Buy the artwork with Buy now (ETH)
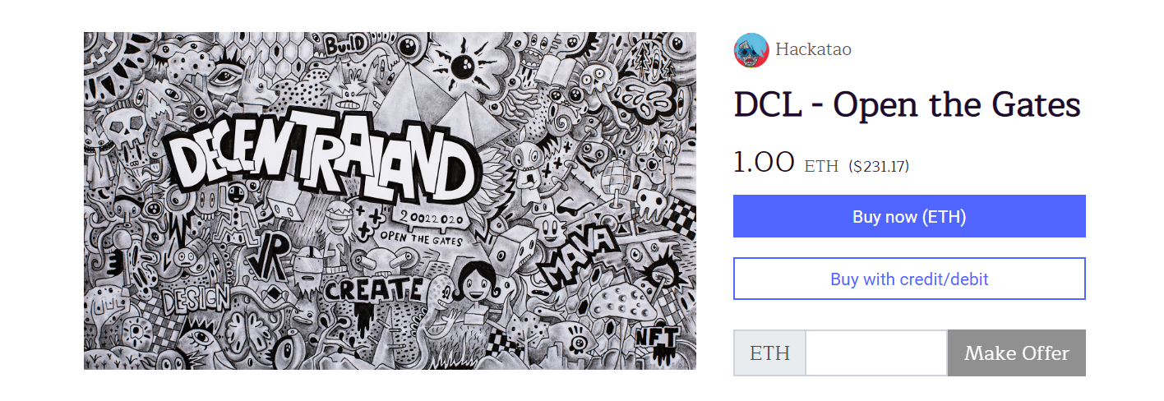 [x=909, y=216]
